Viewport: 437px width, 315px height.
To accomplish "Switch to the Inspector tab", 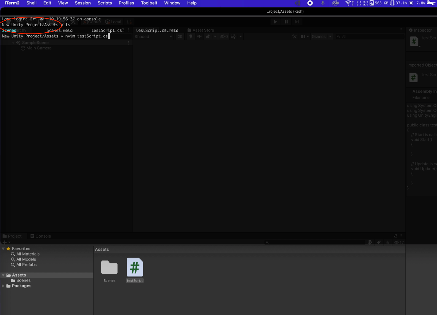I will (x=421, y=31).
